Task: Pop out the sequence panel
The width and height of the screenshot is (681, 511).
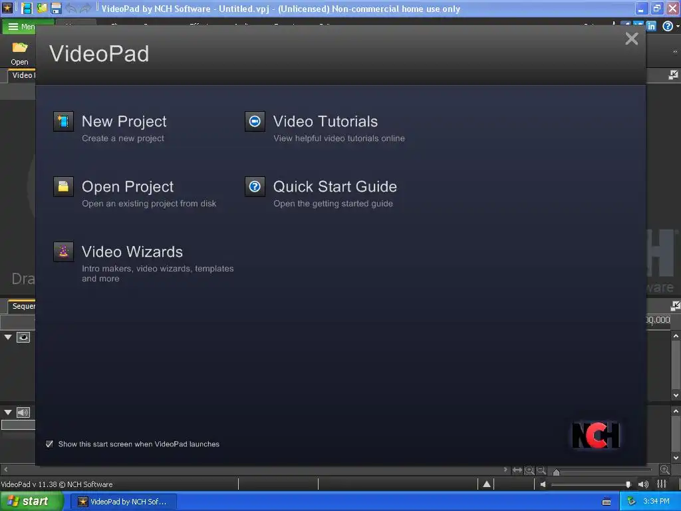Action: point(676,306)
